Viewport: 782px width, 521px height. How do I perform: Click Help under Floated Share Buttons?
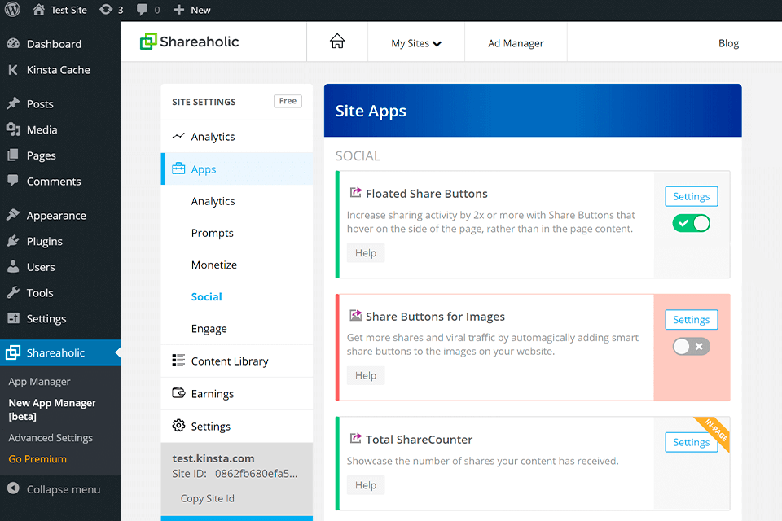point(366,253)
